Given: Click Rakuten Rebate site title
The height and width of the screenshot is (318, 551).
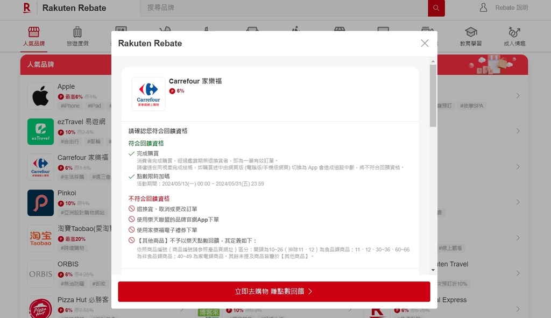Looking at the screenshot, I should coord(74,8).
